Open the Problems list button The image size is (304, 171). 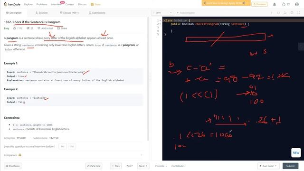(13, 166)
